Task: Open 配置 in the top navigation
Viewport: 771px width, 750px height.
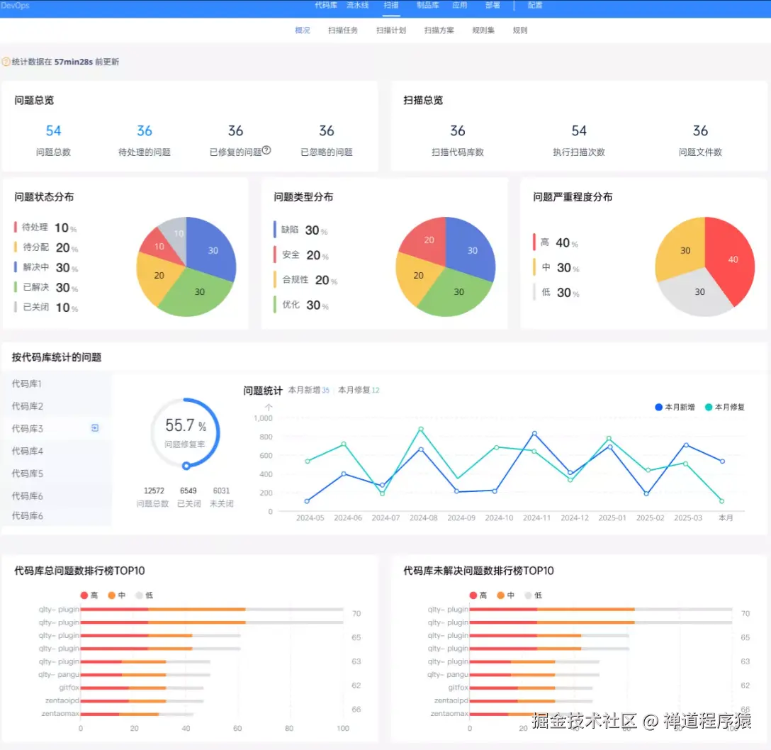Action: click(535, 5)
